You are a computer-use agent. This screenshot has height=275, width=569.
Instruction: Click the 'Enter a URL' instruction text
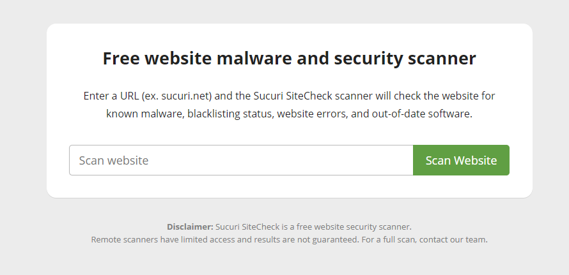coord(111,96)
